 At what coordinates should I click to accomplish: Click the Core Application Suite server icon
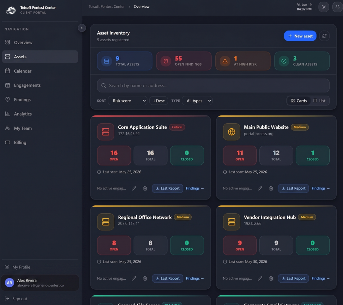pos(106,132)
